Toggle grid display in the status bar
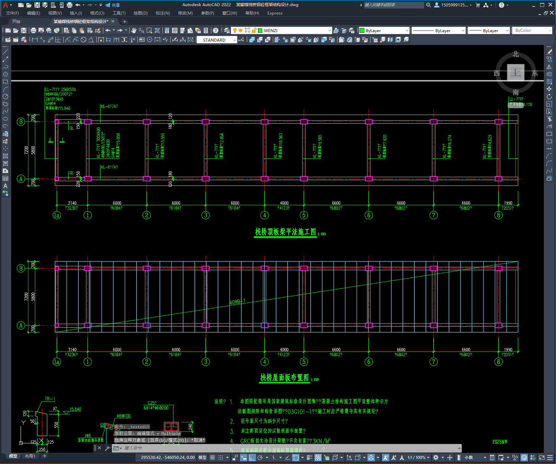The width and height of the screenshot is (556, 464). tap(212, 458)
